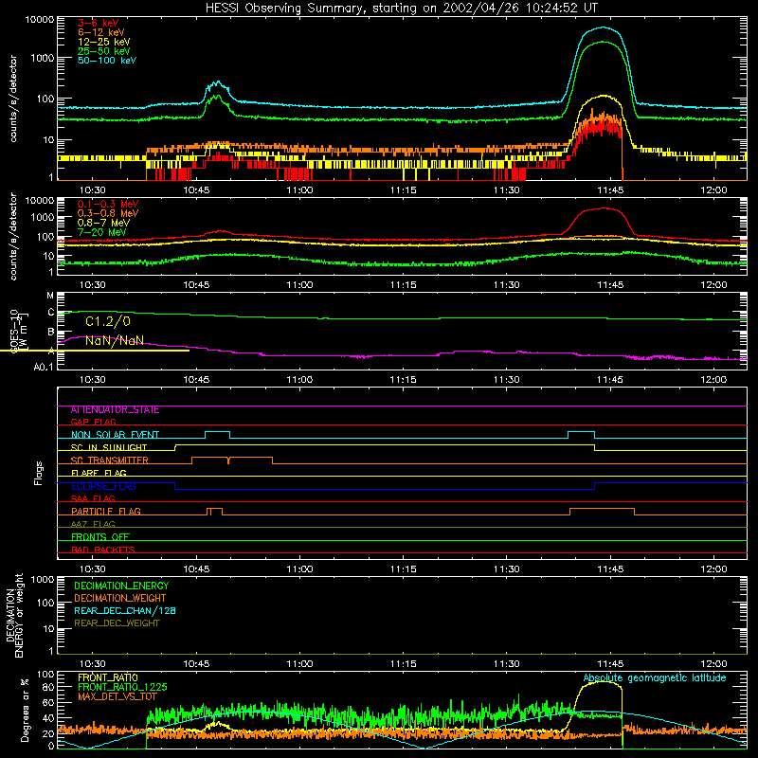Click the DECIMATION ENERGY or weight axis title
The height and width of the screenshot is (758, 758).
(x=14, y=615)
